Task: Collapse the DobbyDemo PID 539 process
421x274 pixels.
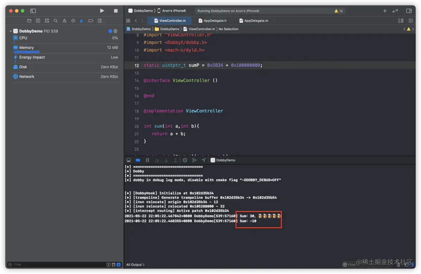Action: coord(11,31)
